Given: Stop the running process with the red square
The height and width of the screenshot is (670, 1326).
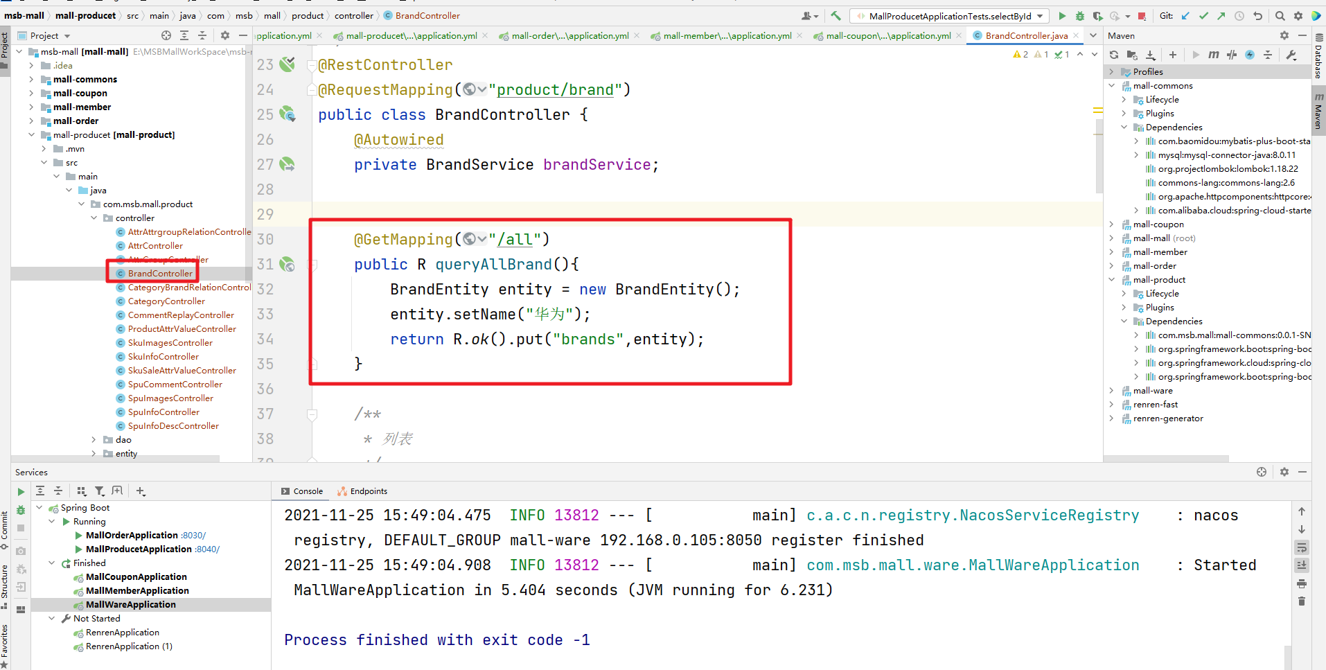Looking at the screenshot, I should [1142, 16].
